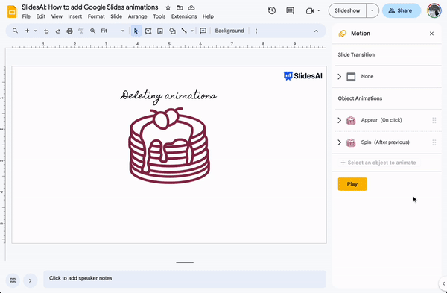Play the animations preview
This screenshot has height=293, width=447.
(x=352, y=184)
